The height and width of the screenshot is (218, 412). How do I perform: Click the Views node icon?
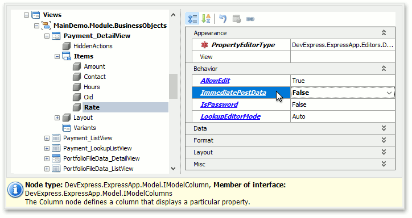click(36, 15)
